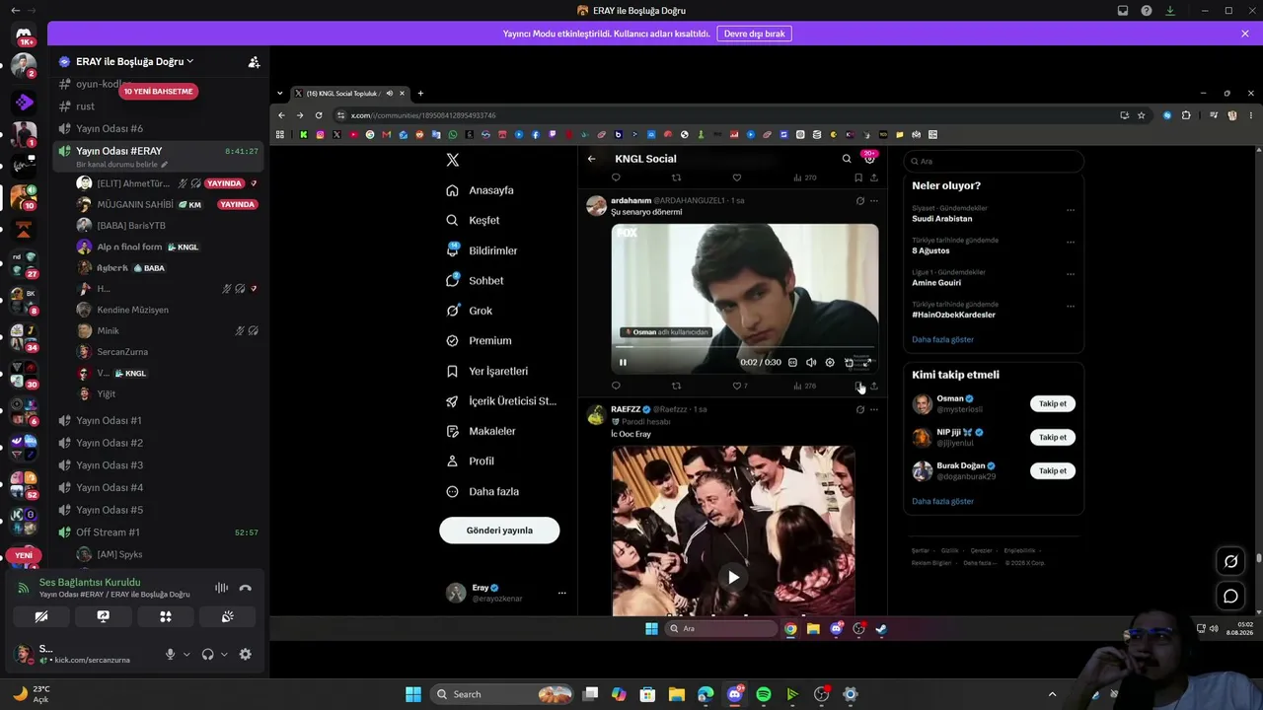Open the rust channel

pos(158,106)
